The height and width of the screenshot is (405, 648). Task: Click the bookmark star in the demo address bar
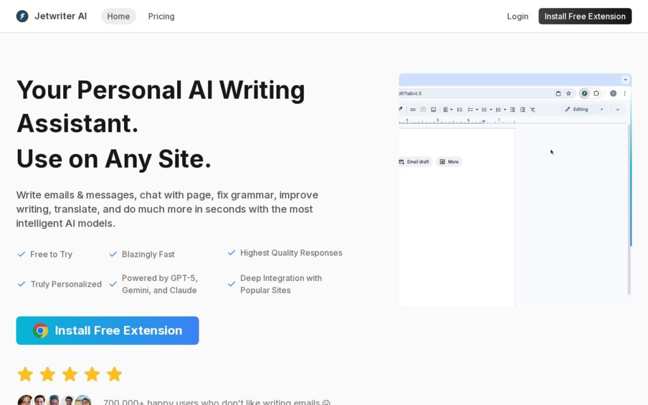point(569,94)
